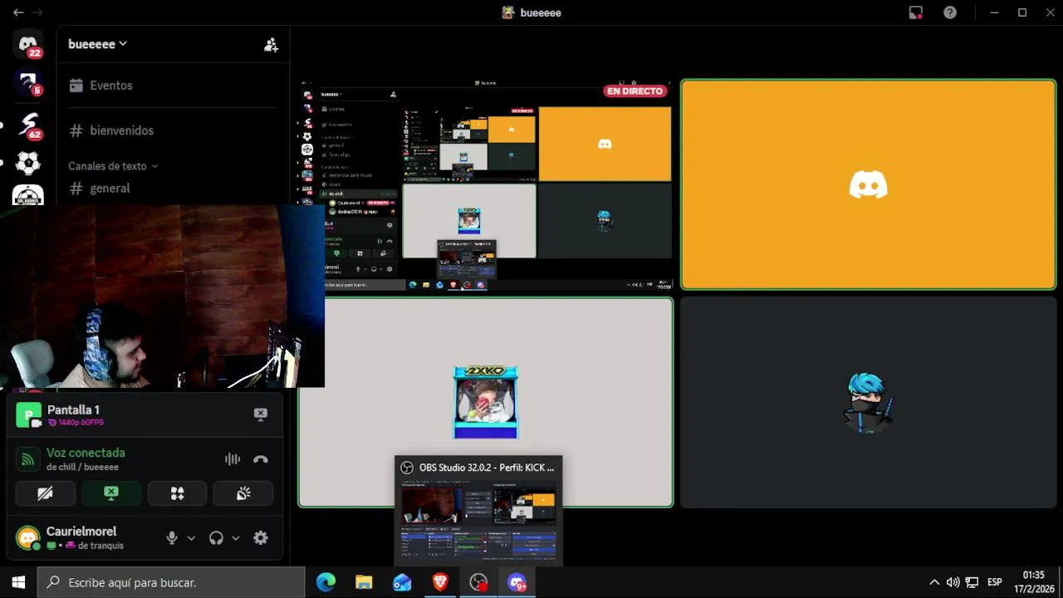Click Caurielmorel user profile area

tap(83, 537)
